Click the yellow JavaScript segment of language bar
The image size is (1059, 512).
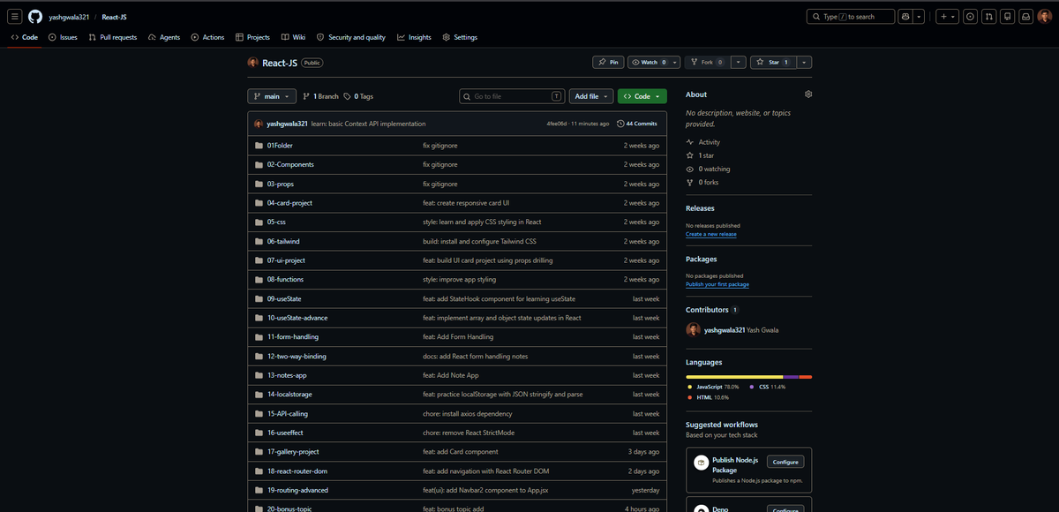pos(734,377)
